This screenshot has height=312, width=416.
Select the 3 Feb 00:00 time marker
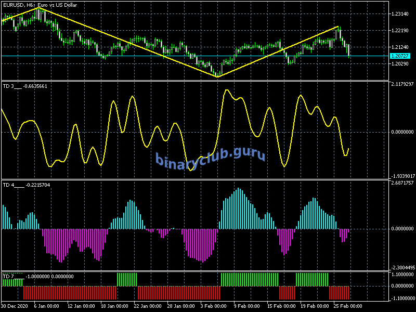[214, 306]
